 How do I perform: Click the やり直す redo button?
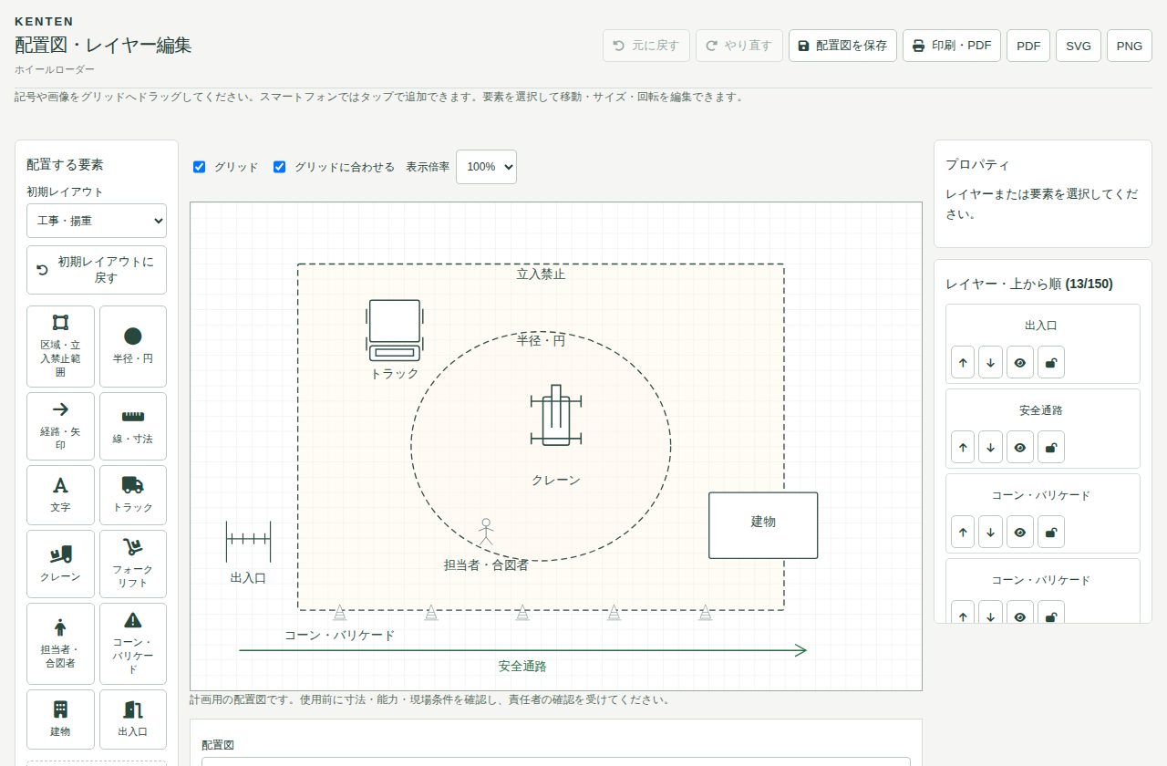[739, 46]
